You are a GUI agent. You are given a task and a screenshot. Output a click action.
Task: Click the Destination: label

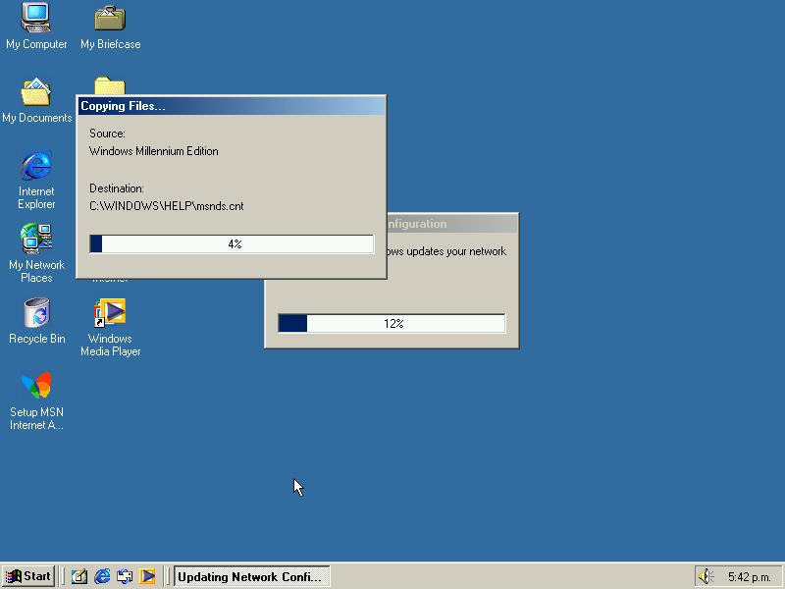tap(117, 188)
